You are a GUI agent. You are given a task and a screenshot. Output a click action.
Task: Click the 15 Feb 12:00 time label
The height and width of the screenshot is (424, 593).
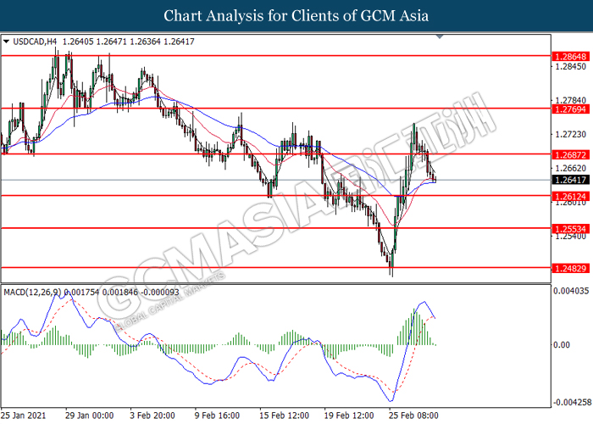(284, 416)
